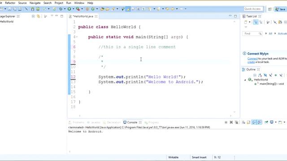Click the Find field in Task List
This screenshot has width=287, height=161.
252,34
